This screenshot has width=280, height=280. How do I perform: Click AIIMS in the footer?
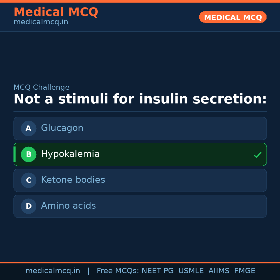(219, 271)
